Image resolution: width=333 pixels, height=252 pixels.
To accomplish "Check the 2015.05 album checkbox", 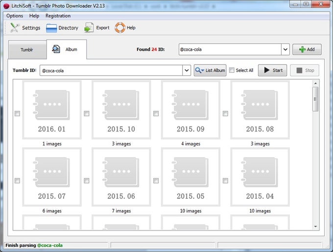I will 156,181.
